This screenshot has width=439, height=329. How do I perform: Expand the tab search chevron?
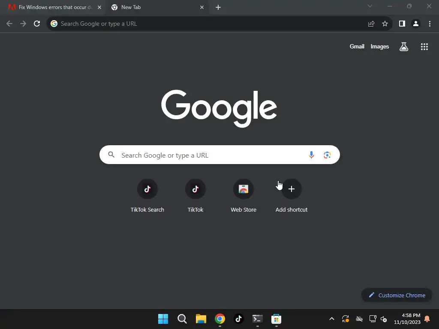[x=370, y=6]
